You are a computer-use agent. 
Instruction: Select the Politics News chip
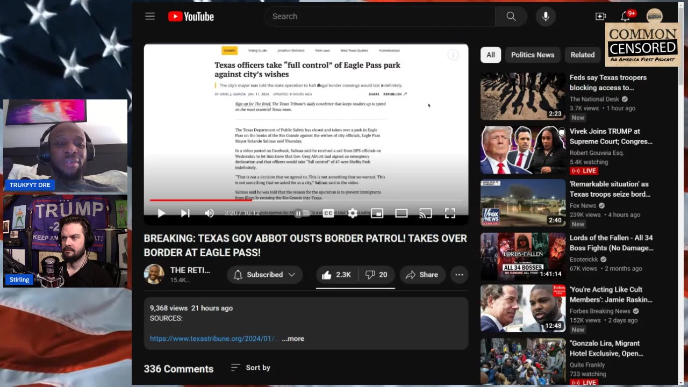pos(533,55)
